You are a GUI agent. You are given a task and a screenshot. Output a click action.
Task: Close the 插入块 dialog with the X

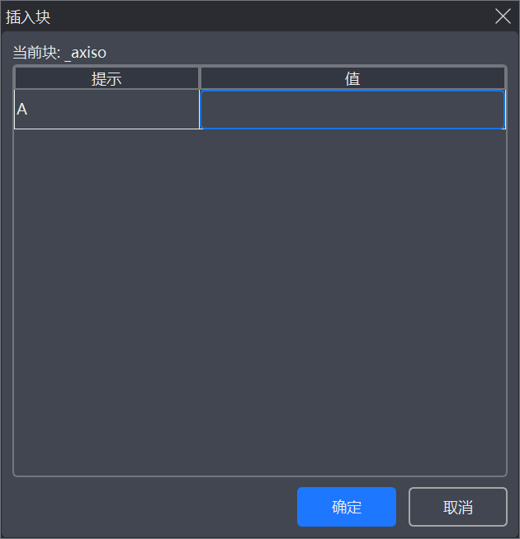[502, 16]
